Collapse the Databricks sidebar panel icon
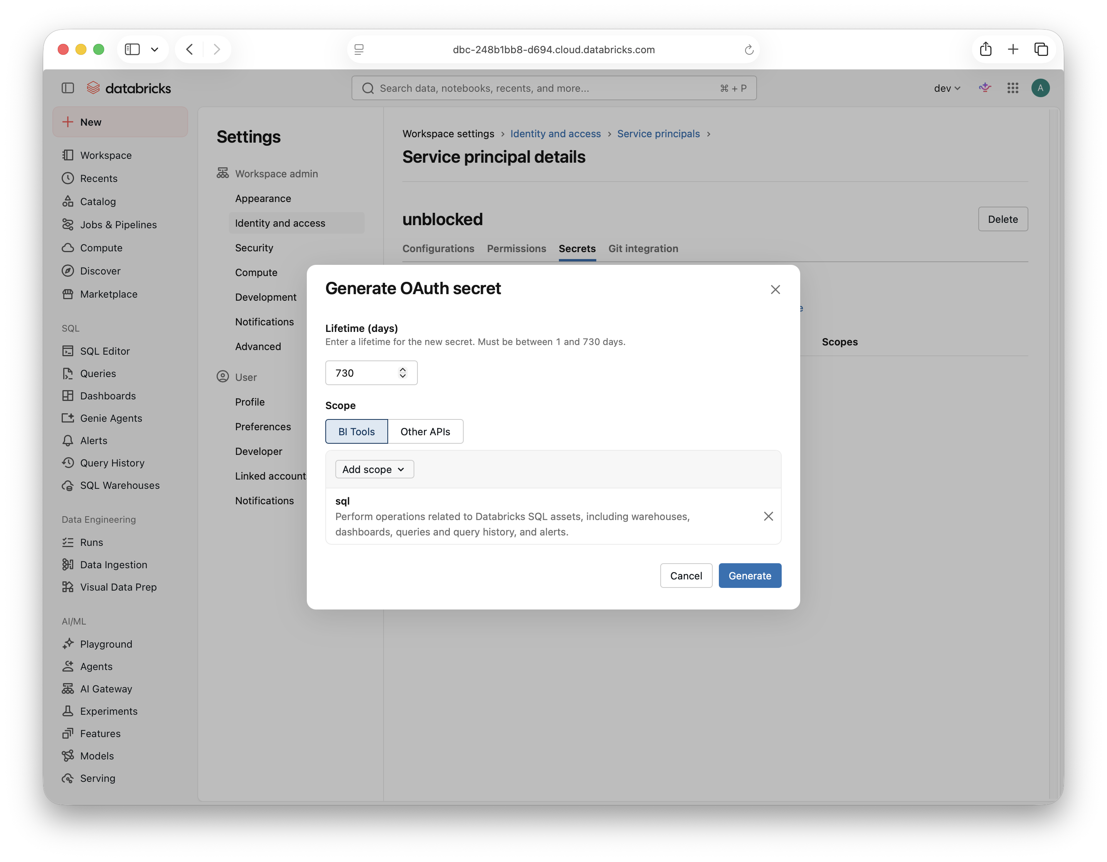 (x=68, y=88)
